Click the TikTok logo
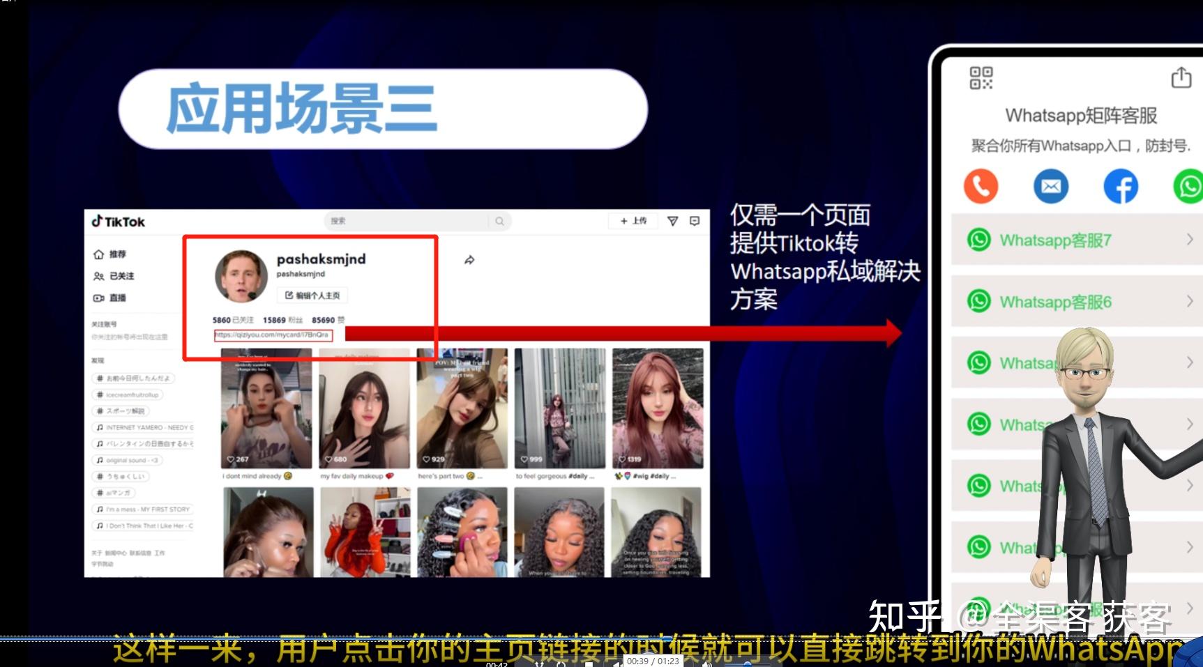This screenshot has width=1203, height=667. tap(119, 222)
